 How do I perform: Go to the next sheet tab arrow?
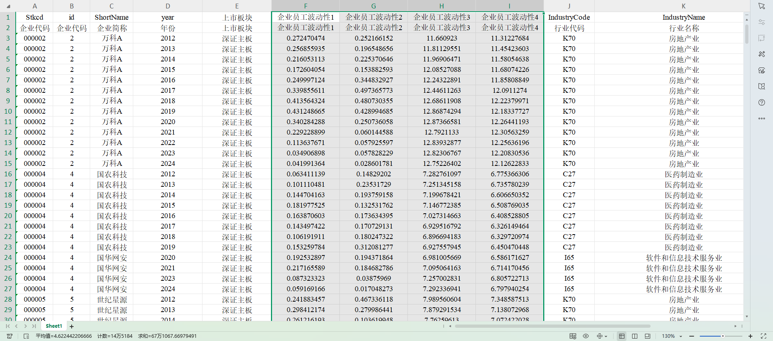[25, 326]
